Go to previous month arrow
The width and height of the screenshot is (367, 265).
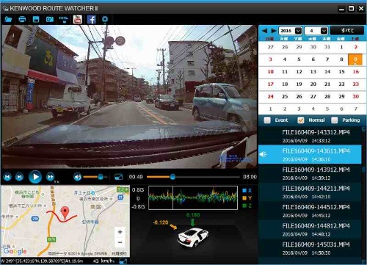[264, 31]
